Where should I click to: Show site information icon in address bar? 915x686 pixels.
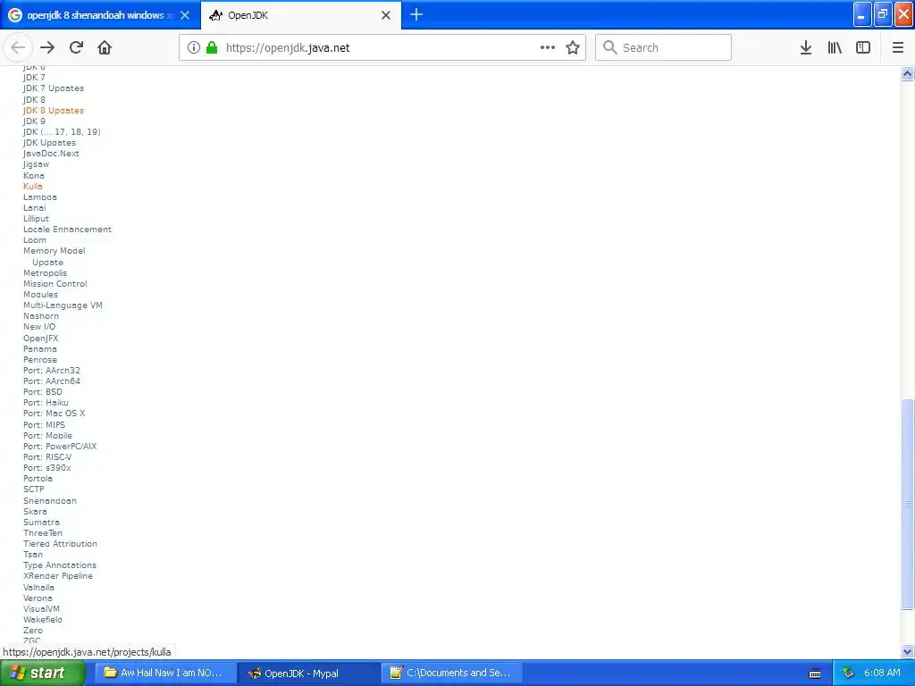coord(194,47)
